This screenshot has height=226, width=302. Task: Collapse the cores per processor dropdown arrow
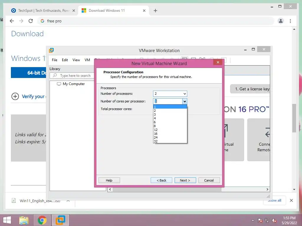point(185,101)
